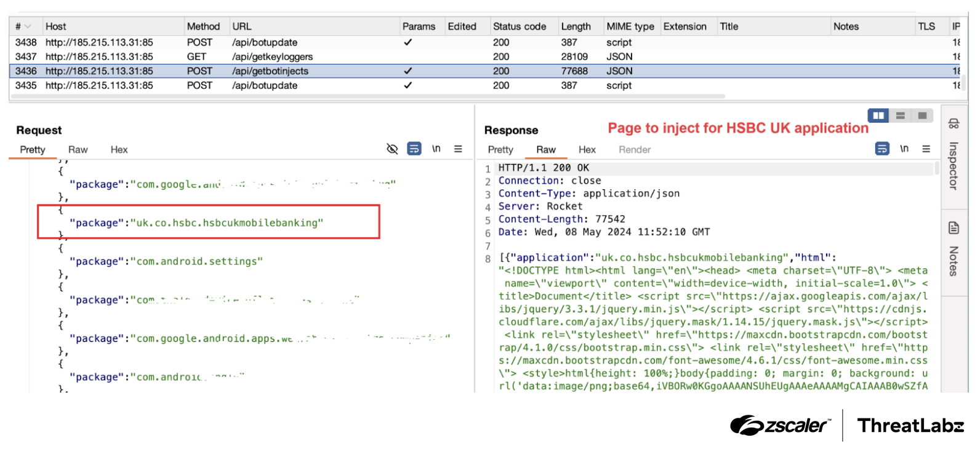Screen dimensions: 980x451
Task: Click the history table horizontal scrollbar
Action: (369, 96)
